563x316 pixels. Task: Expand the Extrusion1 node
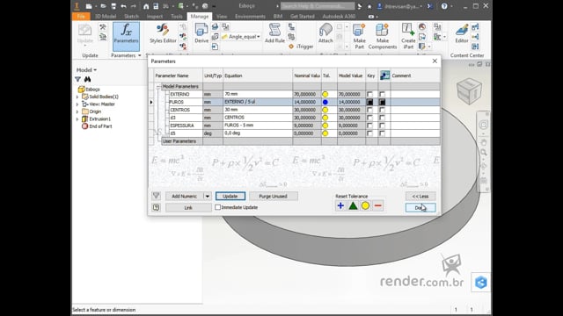point(77,119)
